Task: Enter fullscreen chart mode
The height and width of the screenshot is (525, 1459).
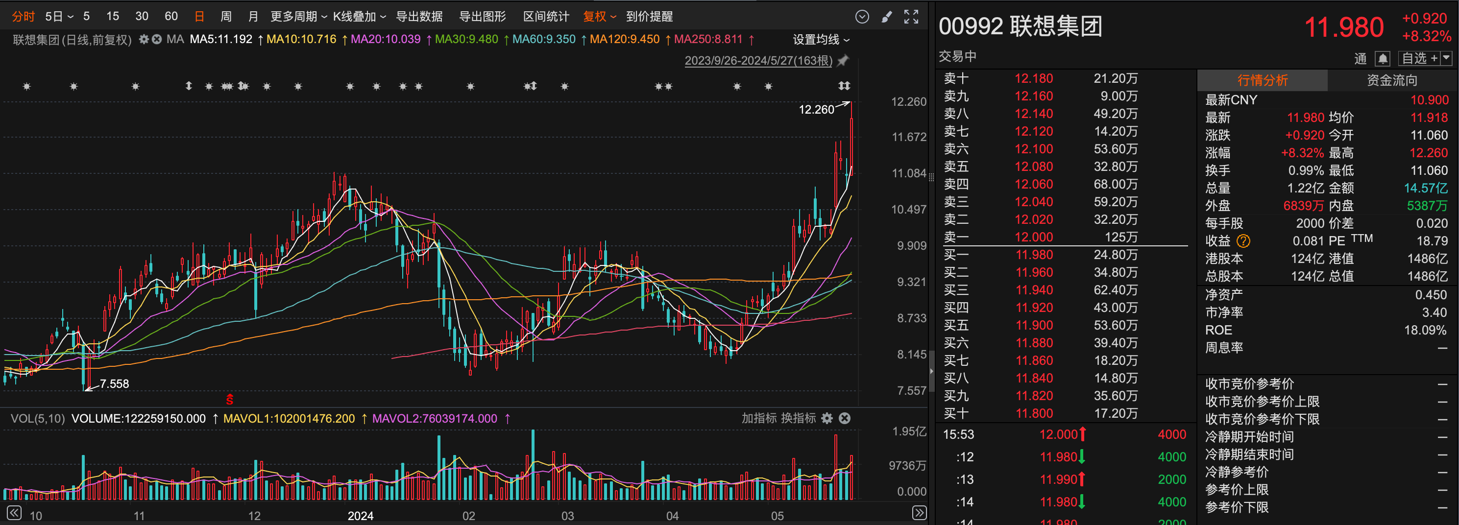Action: point(911,17)
